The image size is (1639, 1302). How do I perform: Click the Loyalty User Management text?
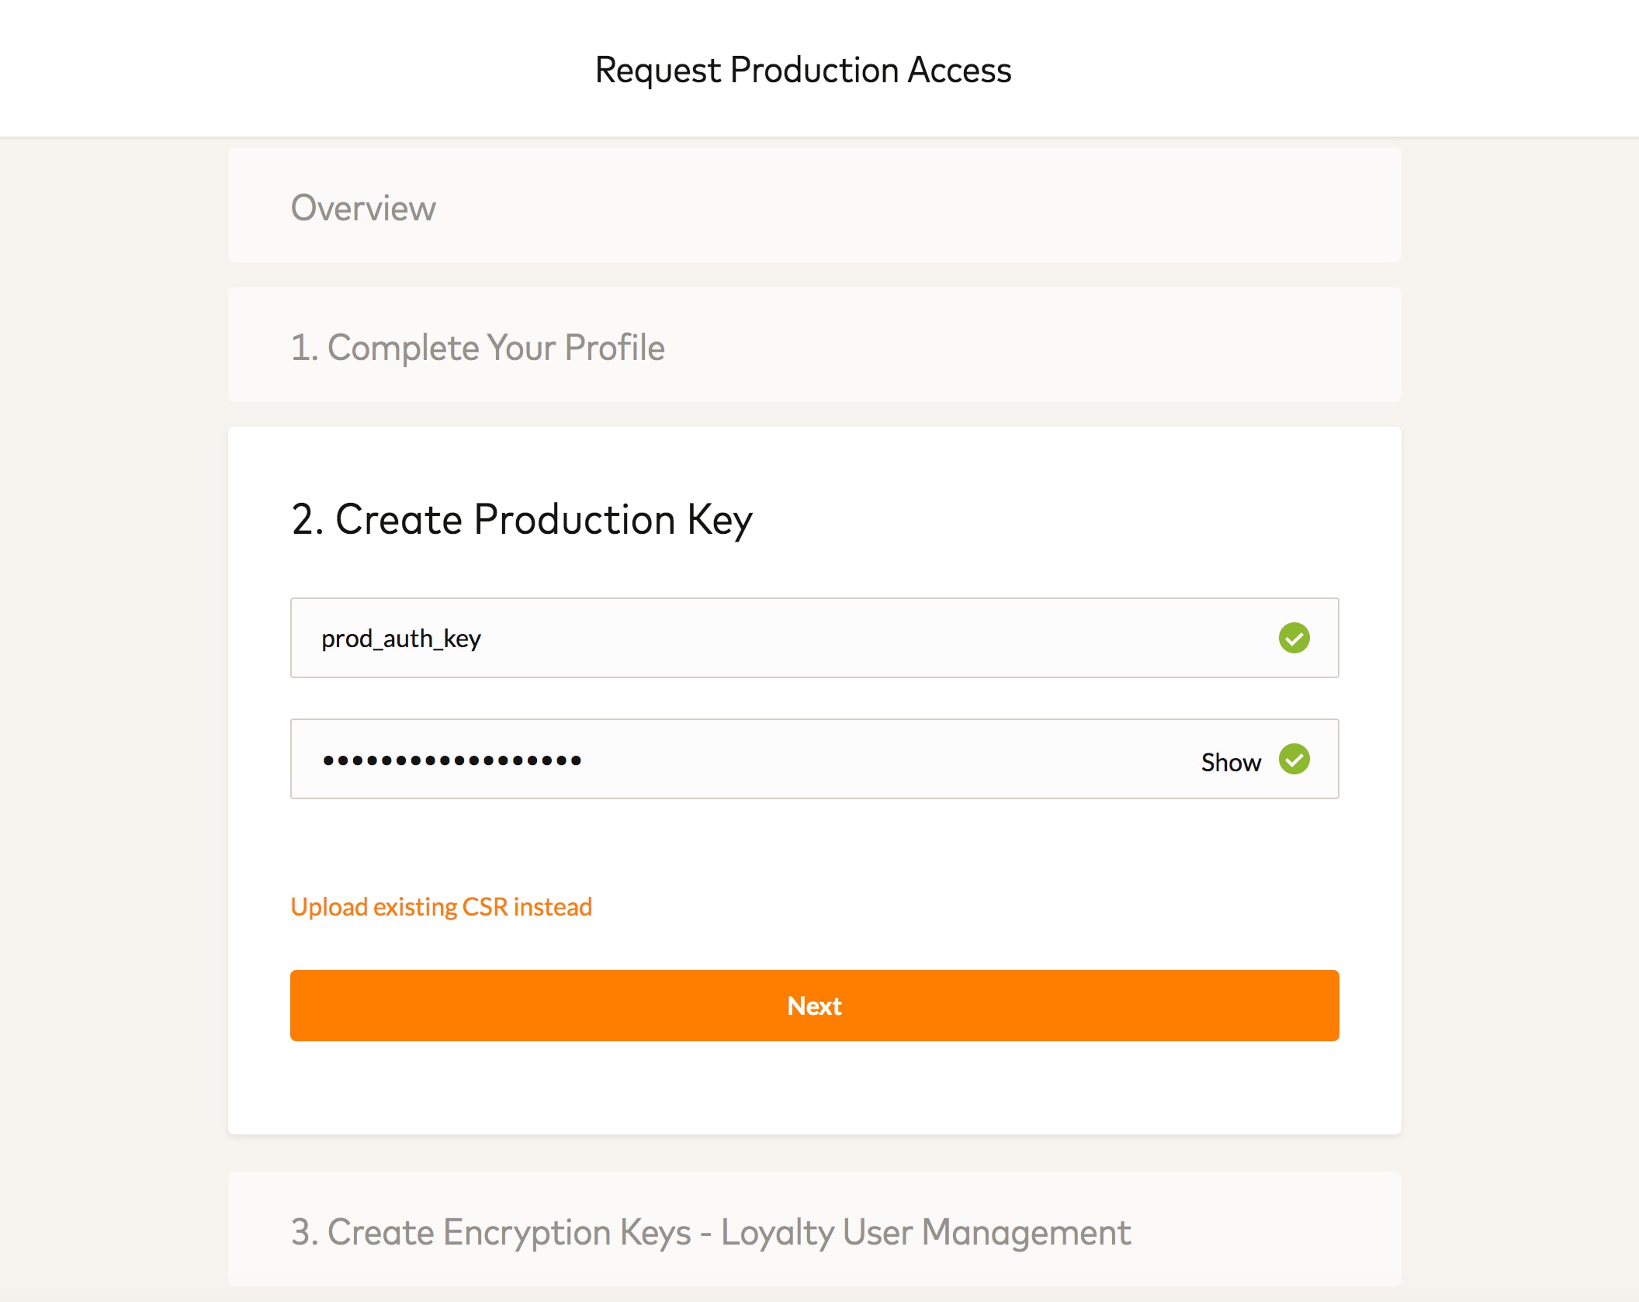[925, 1232]
